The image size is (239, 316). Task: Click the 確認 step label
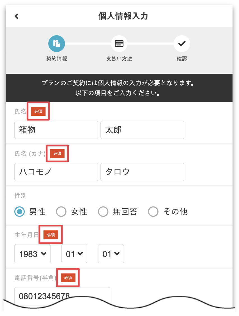(182, 59)
